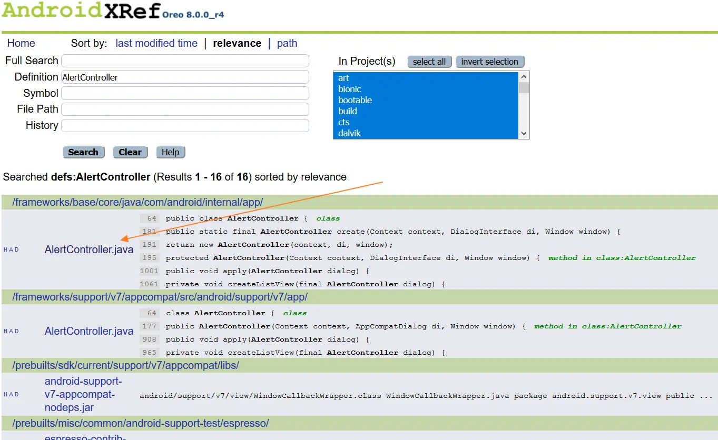
Task: Open Download (D) for appcompat-nodeps.jar
Action: click(17, 394)
